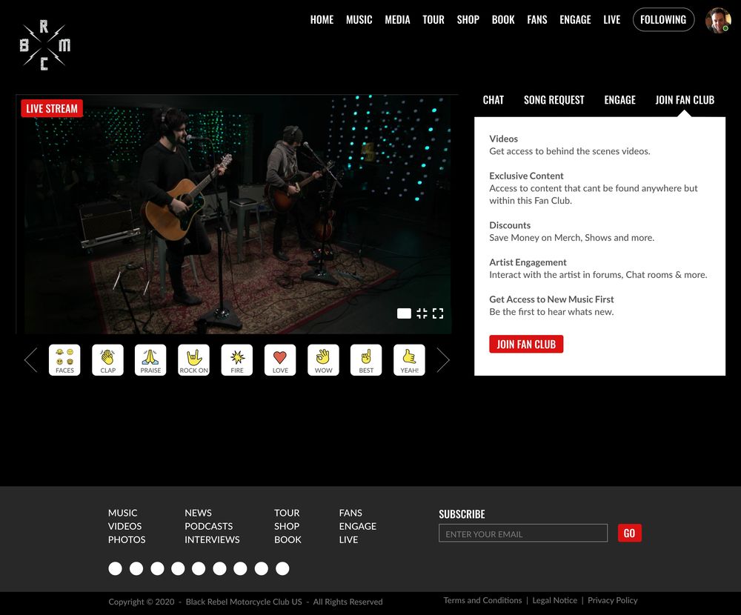741x615 pixels.
Task: Open the News footer link
Action: (198, 513)
